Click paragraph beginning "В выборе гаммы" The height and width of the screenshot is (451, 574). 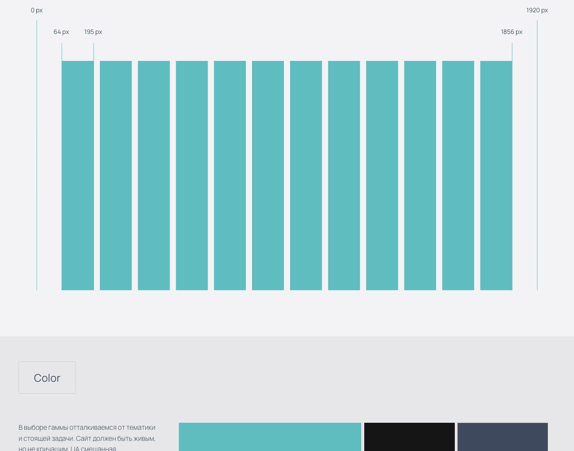(87, 438)
